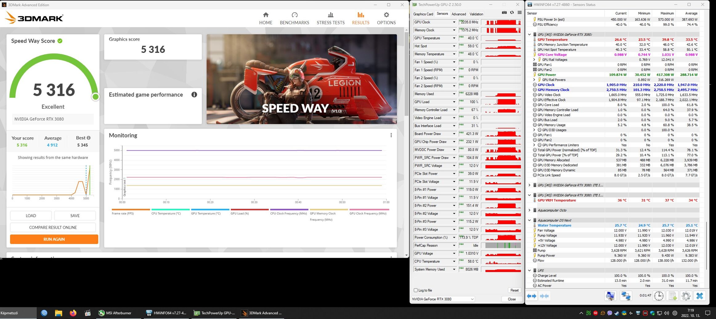Viewport: 716px width, 319px height.
Task: Click the GPU VRM Temperature row in HWiNFO
Action: [x=616, y=200]
